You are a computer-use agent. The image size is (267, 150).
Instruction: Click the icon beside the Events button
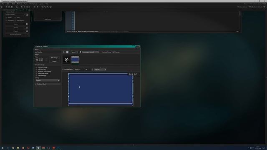(27, 24)
